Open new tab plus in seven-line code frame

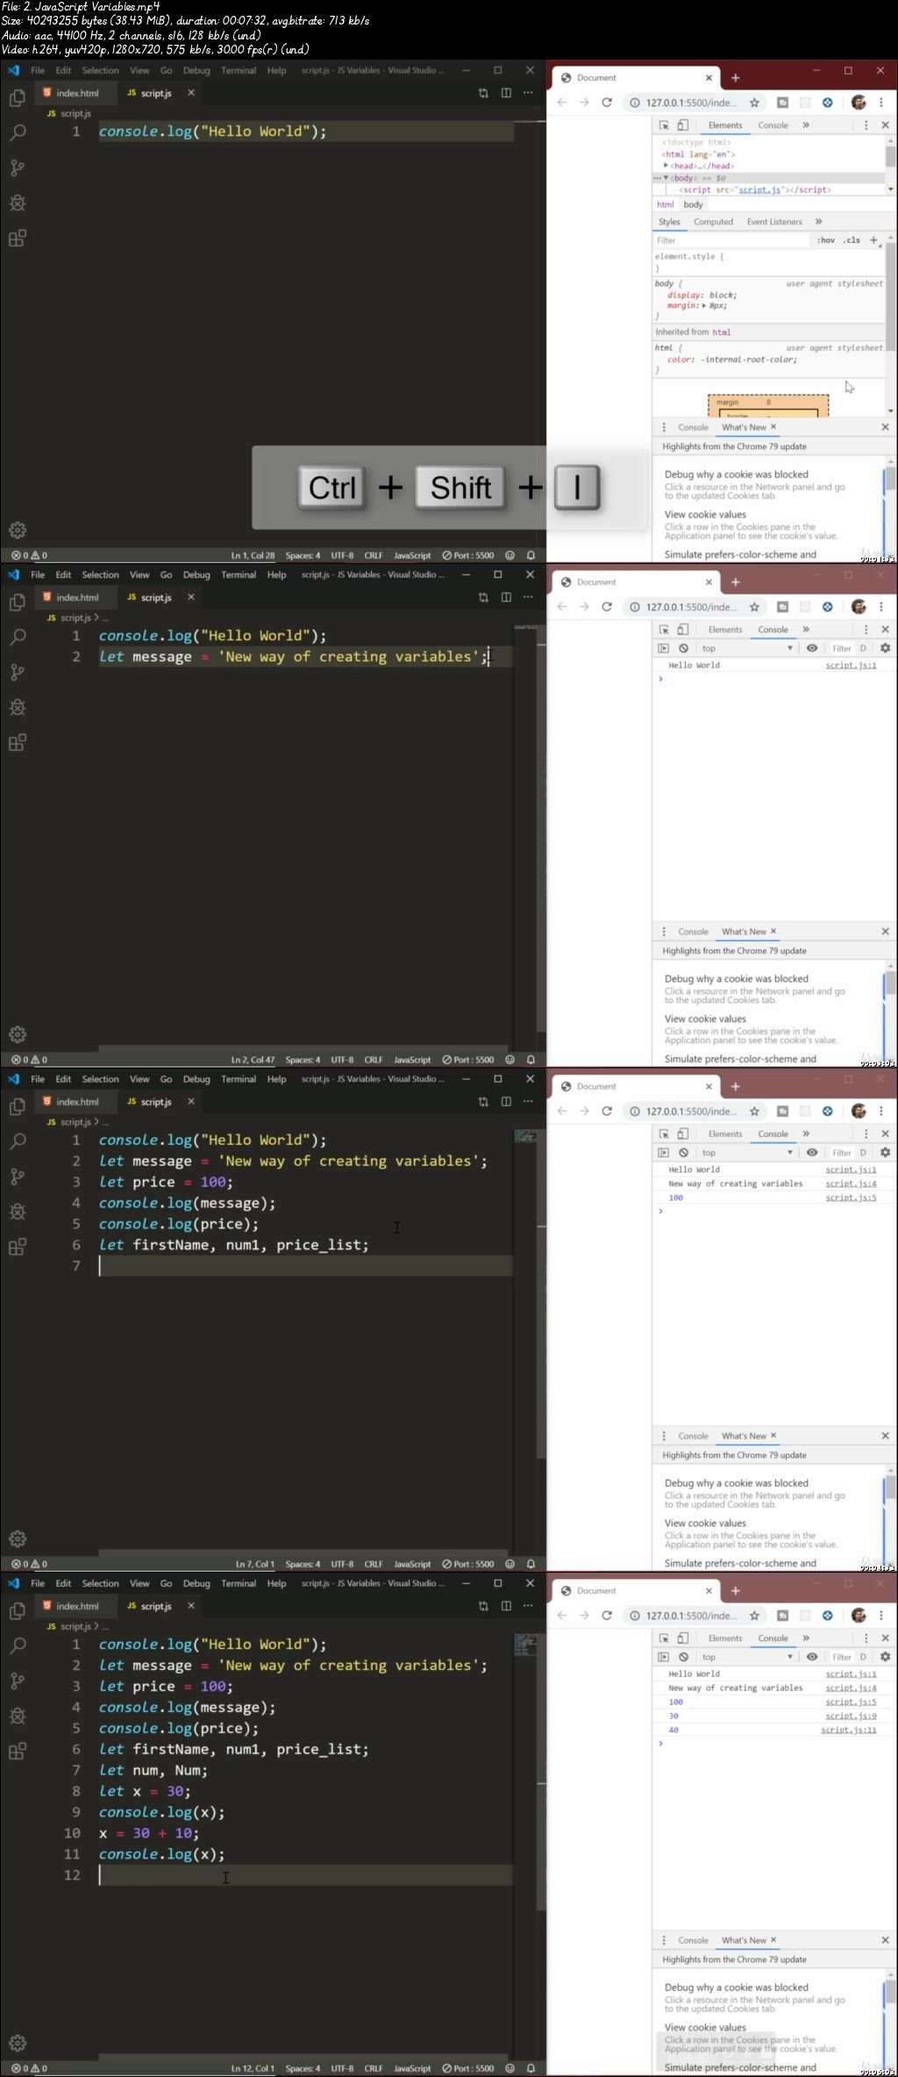[735, 1087]
